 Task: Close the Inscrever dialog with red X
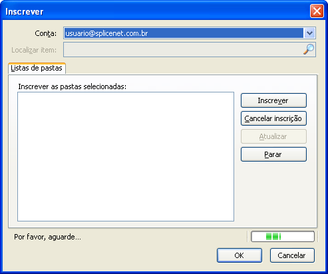pos(317,11)
